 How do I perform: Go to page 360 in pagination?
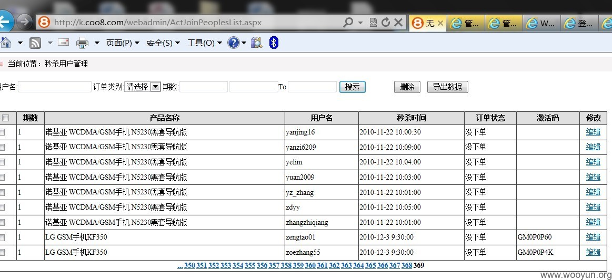click(x=310, y=266)
